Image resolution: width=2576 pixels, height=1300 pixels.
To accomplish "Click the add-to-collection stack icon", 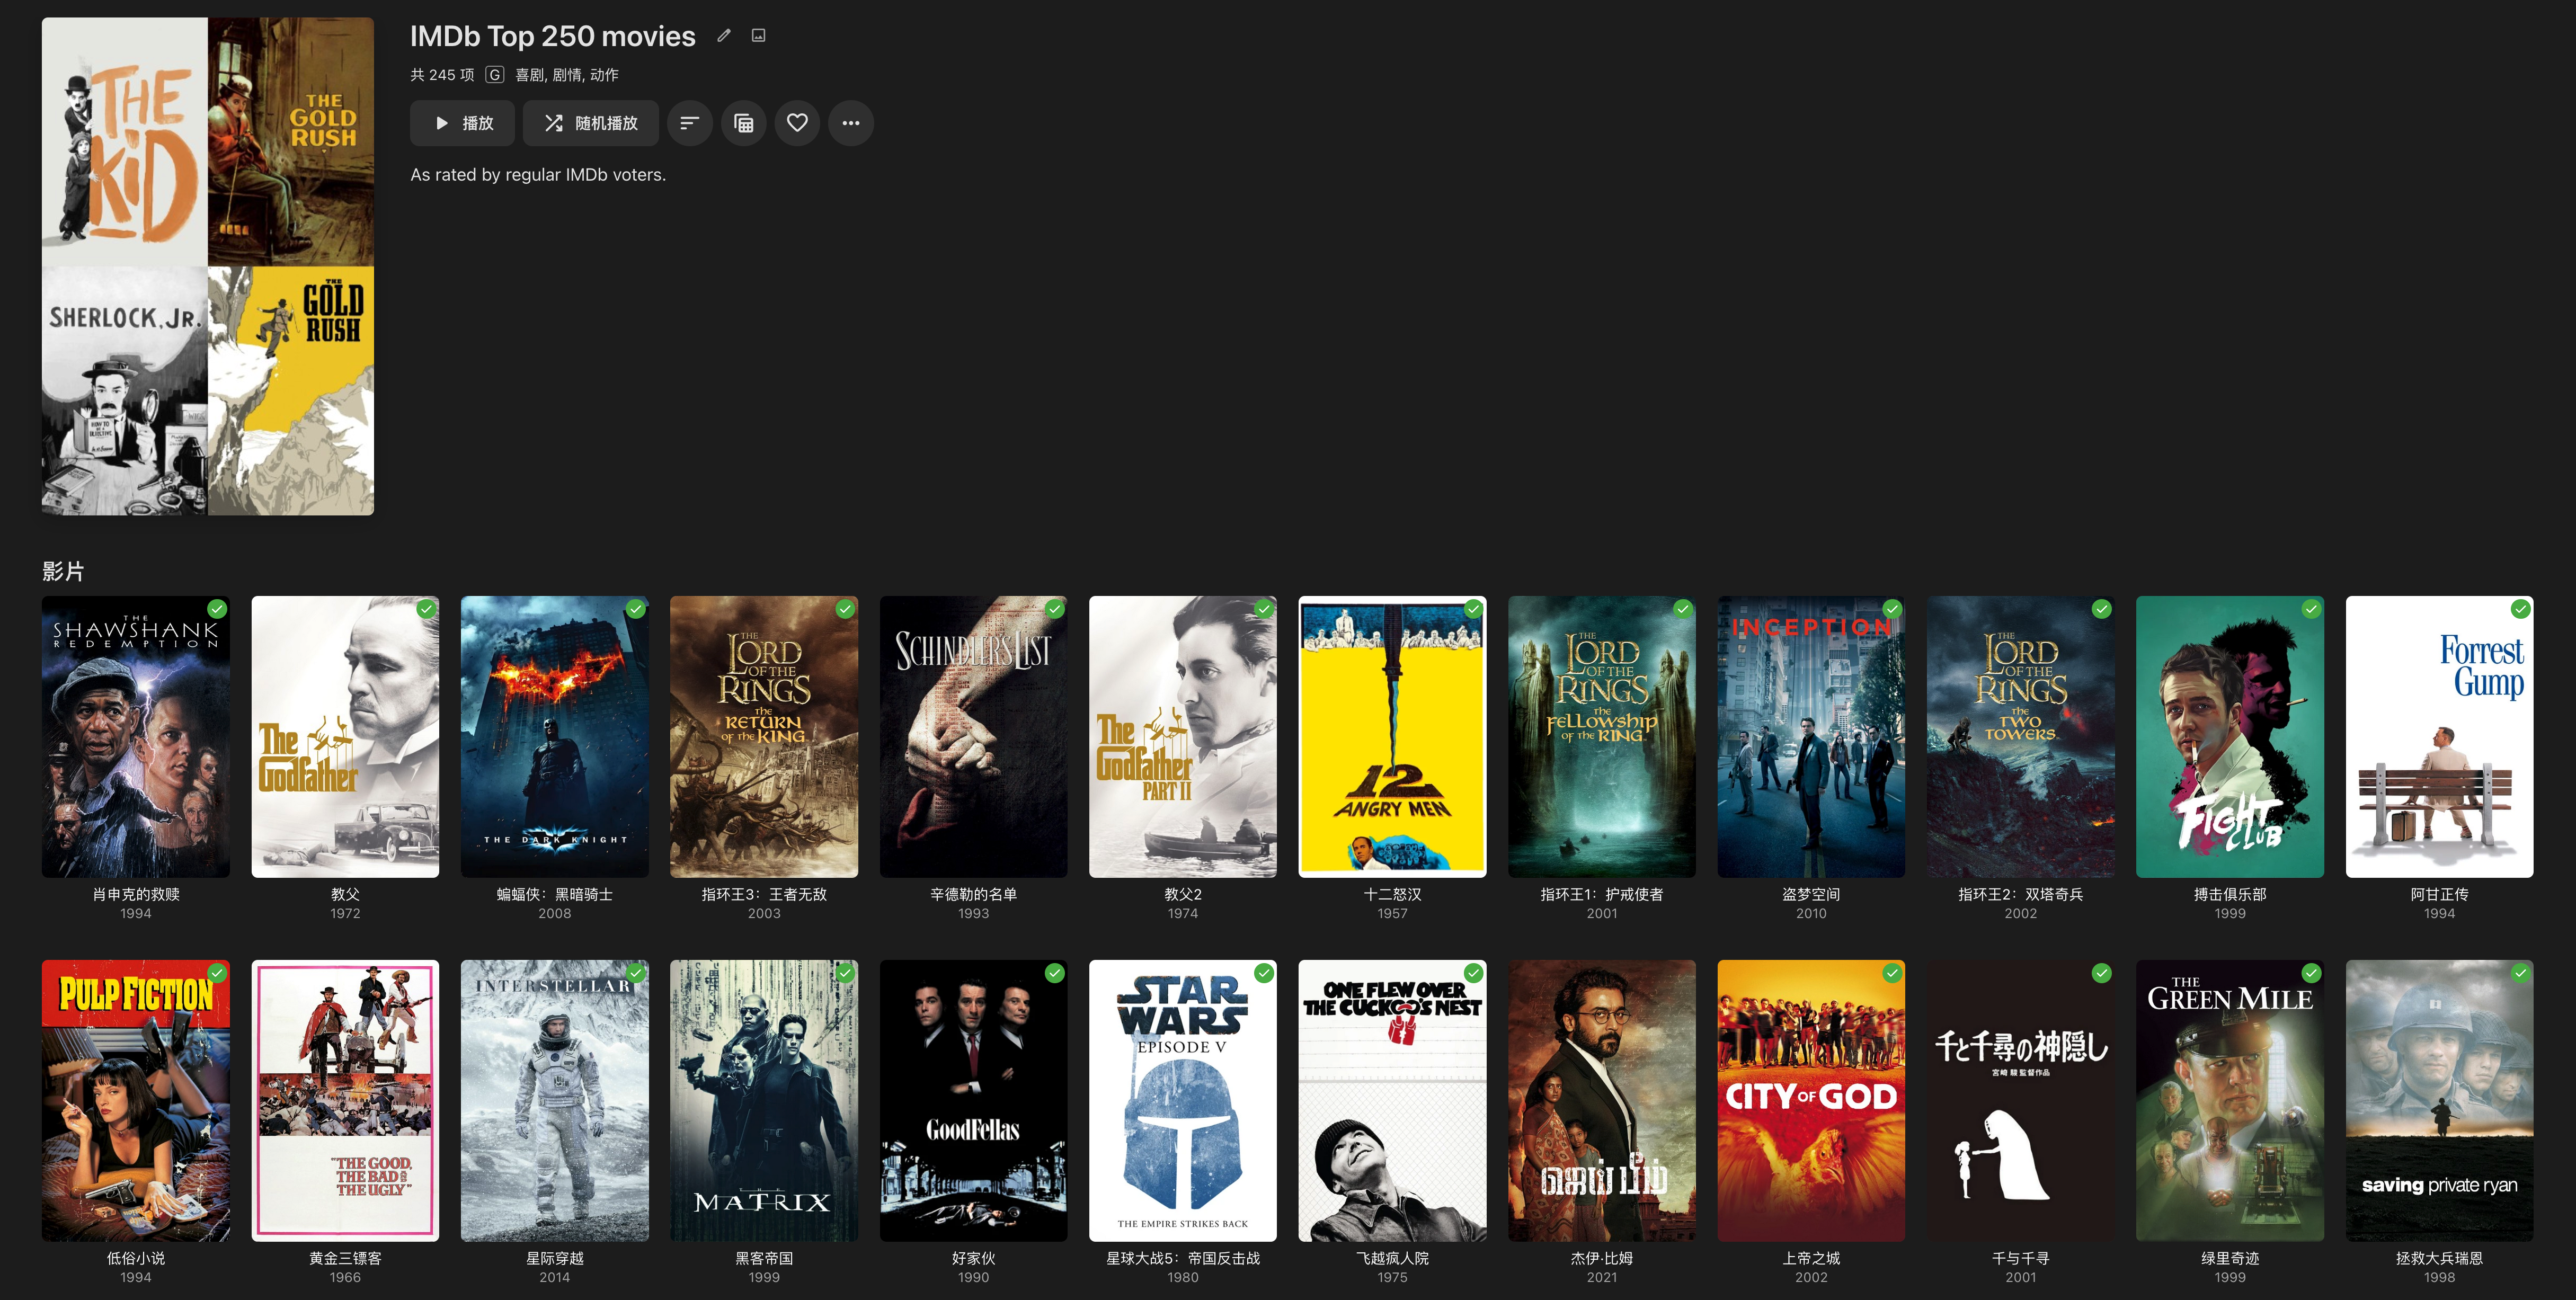I will pos(743,123).
